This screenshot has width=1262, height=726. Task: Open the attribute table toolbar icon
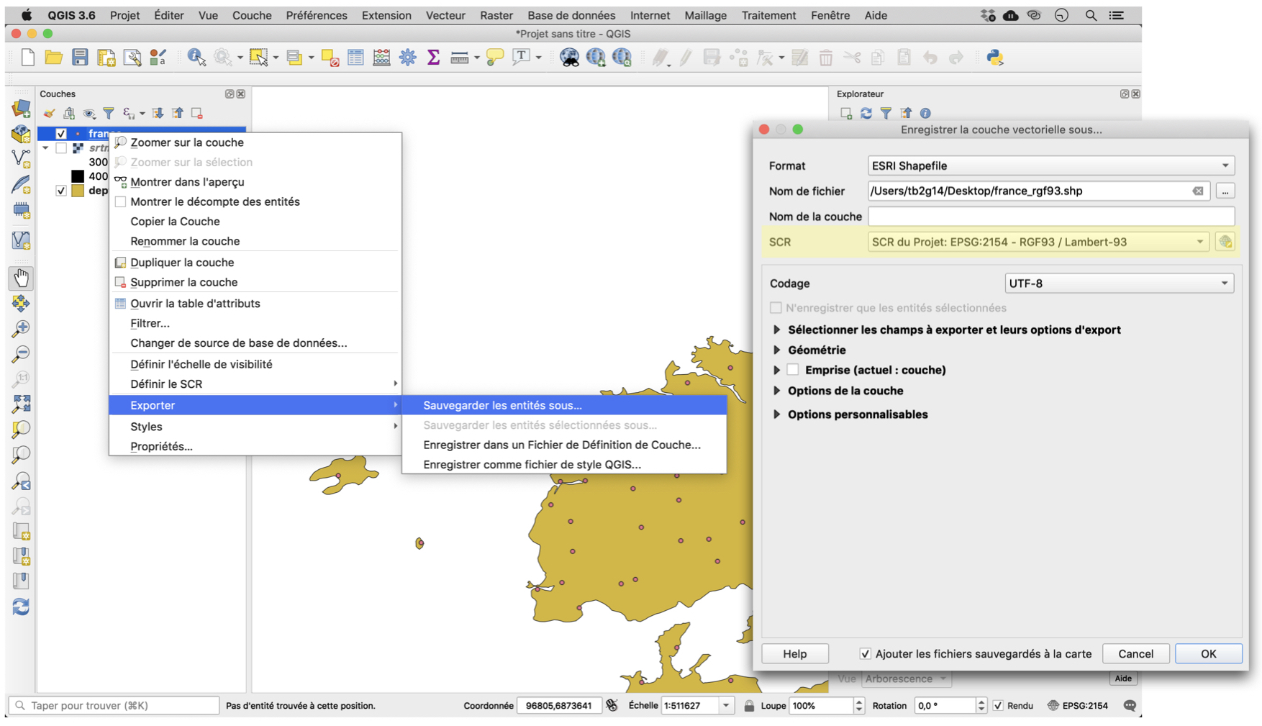(x=355, y=58)
